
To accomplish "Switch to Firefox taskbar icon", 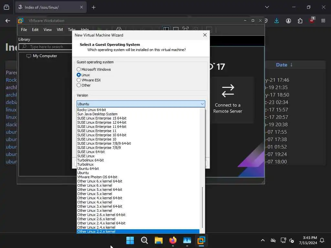I will pos(173,240).
